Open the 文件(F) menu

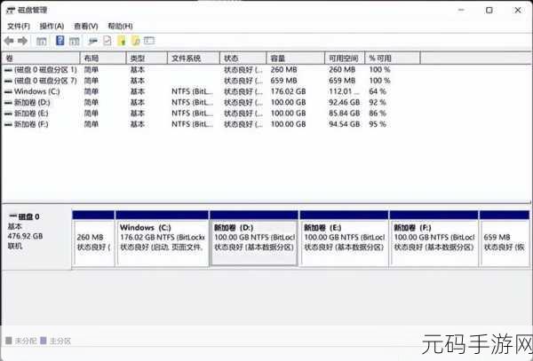(19, 26)
